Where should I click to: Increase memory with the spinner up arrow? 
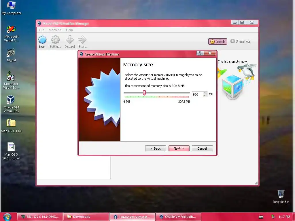205,93
